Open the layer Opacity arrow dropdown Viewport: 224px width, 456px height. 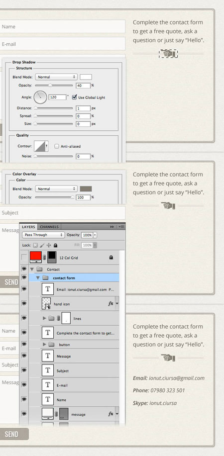pyautogui.click(x=95, y=235)
